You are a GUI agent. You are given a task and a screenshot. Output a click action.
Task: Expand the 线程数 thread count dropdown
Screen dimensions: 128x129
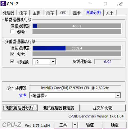(x=53, y=62)
